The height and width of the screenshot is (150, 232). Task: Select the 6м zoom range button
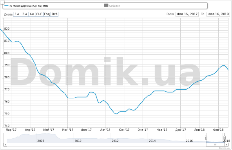pyautogui.click(x=32, y=14)
